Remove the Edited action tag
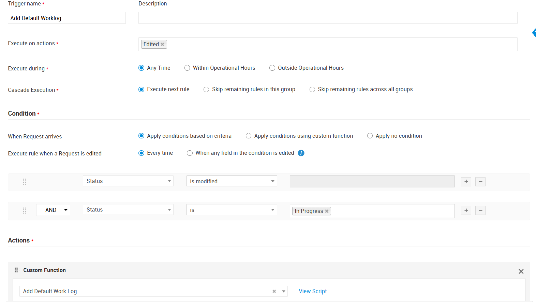 coord(163,45)
